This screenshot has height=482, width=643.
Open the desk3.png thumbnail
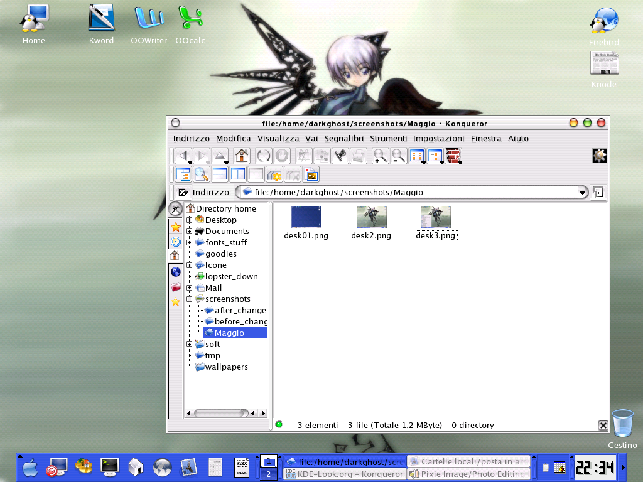(436, 217)
